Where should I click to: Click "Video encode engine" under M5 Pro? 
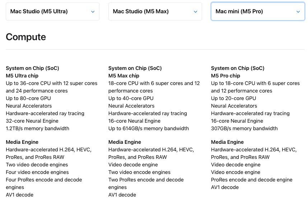tap(236, 172)
